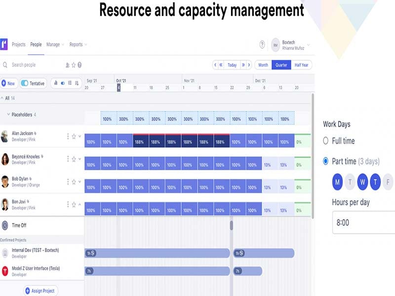Screen dimensions: 395x296
Task: Switch to Quarter view
Action: 281,65
